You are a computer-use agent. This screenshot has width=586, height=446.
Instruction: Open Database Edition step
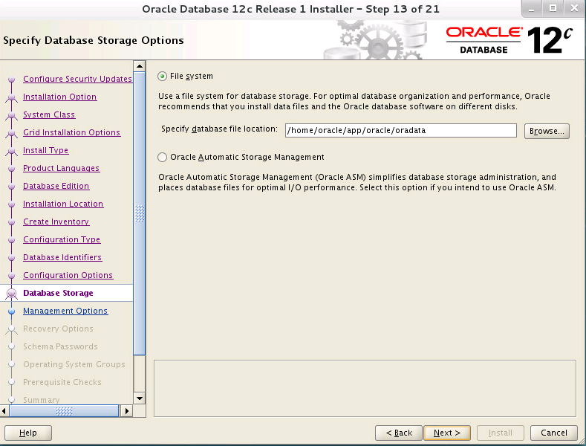[x=56, y=186]
